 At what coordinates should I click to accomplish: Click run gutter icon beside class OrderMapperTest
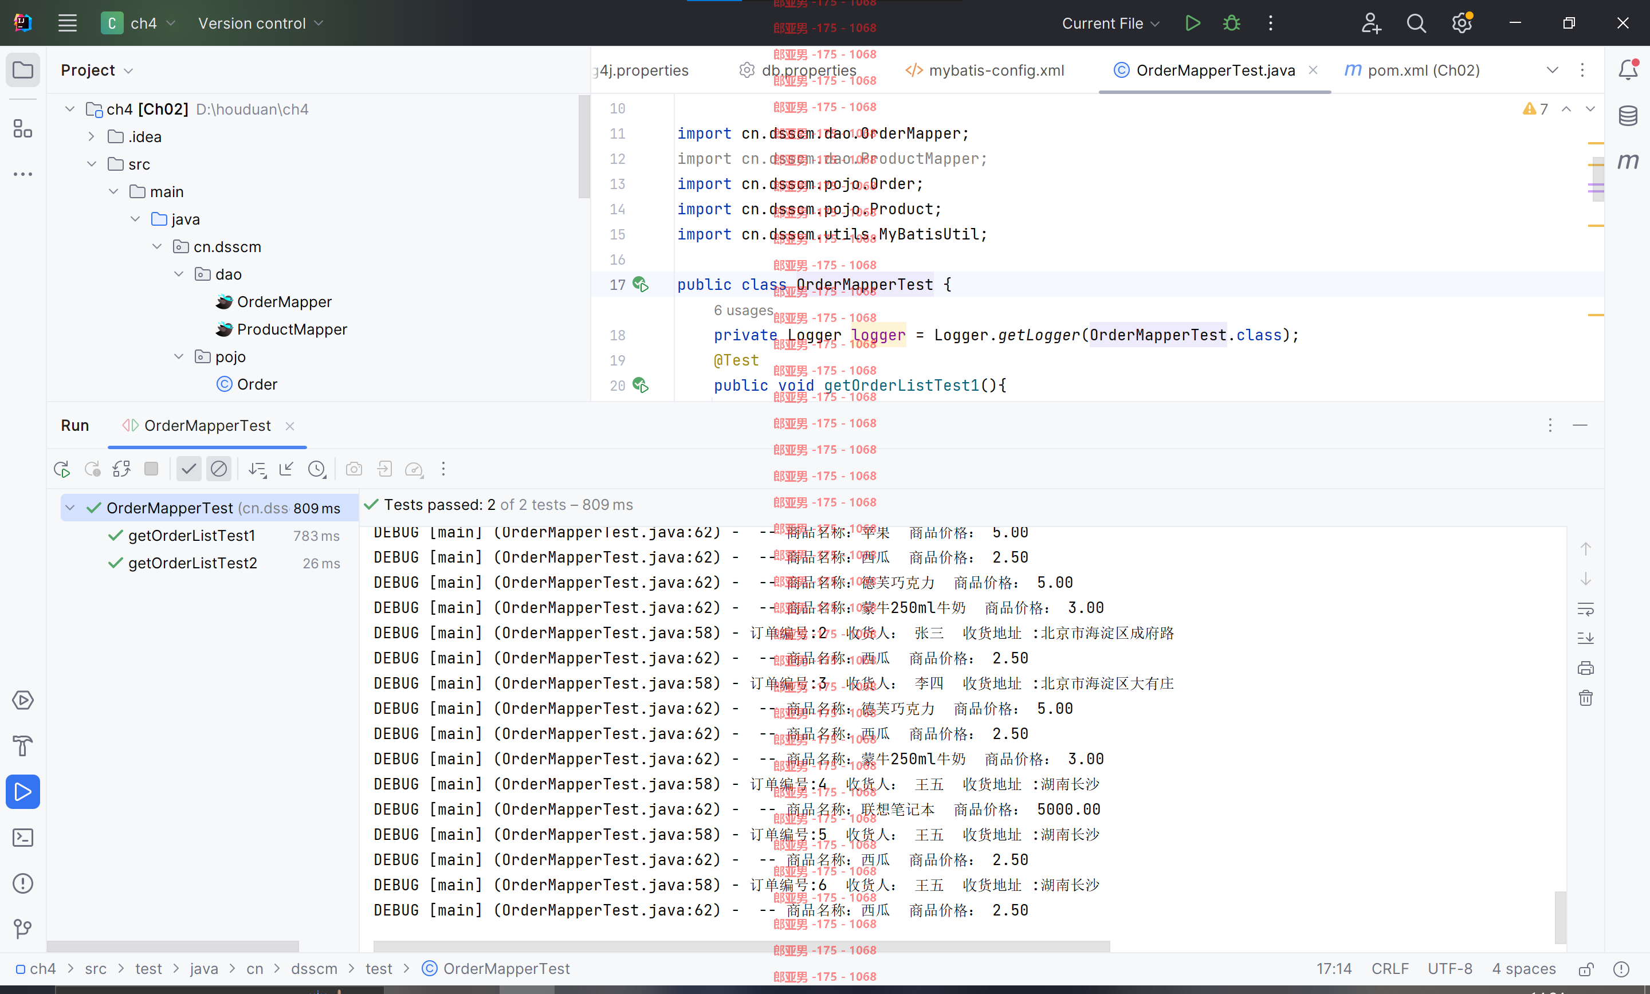[640, 285]
